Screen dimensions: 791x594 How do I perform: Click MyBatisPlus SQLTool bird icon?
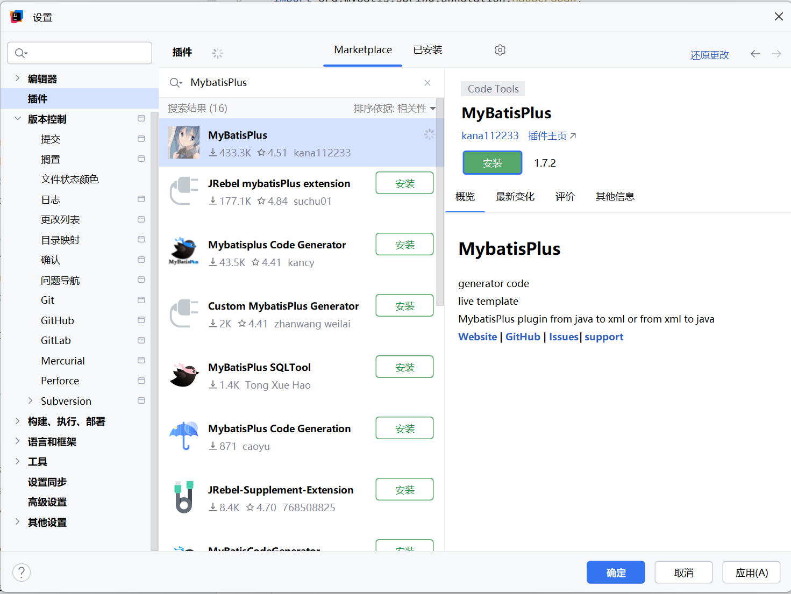[184, 375]
